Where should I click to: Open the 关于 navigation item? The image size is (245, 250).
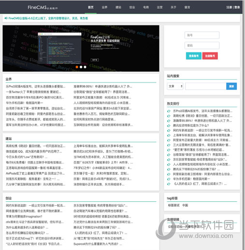click(173, 7)
